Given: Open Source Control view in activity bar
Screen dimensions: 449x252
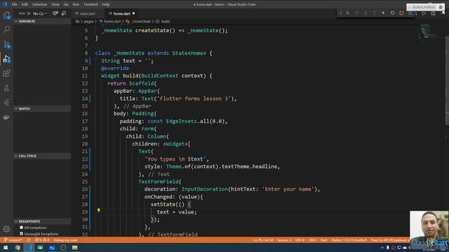Looking at the screenshot, I should tap(6, 44).
